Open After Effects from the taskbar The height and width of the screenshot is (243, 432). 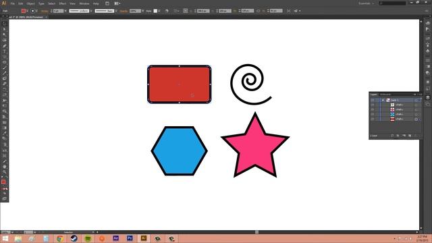115,238
